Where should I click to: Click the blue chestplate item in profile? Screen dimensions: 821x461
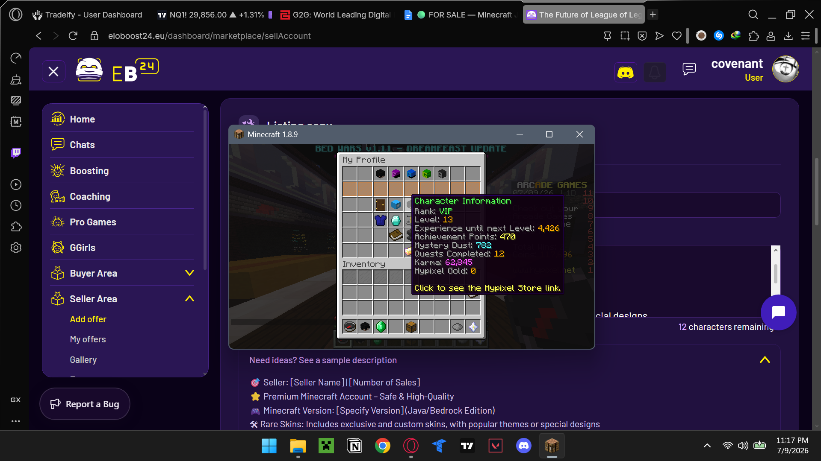coord(380,220)
